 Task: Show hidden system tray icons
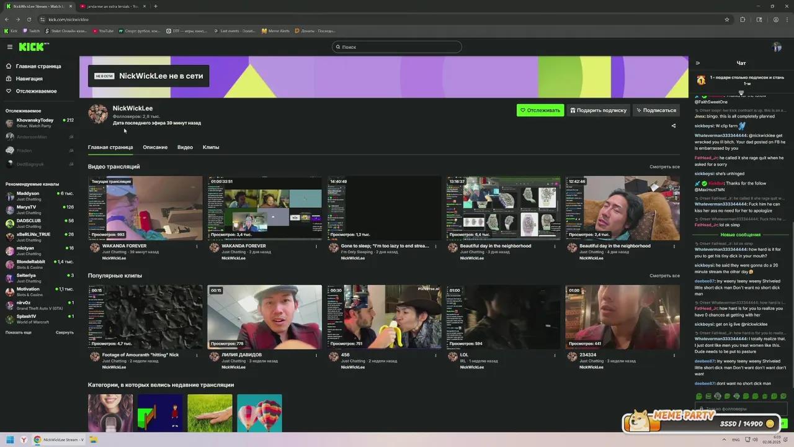[x=724, y=440]
